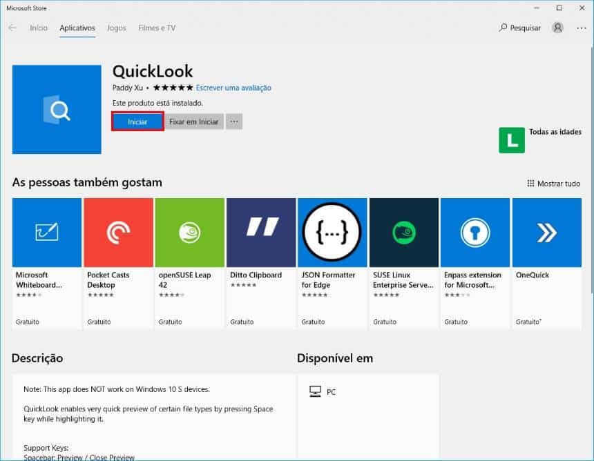Open the Enpass extension tile icon

pos(475,233)
